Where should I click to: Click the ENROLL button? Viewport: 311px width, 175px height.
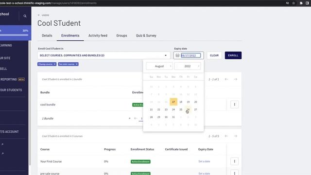[233, 55]
